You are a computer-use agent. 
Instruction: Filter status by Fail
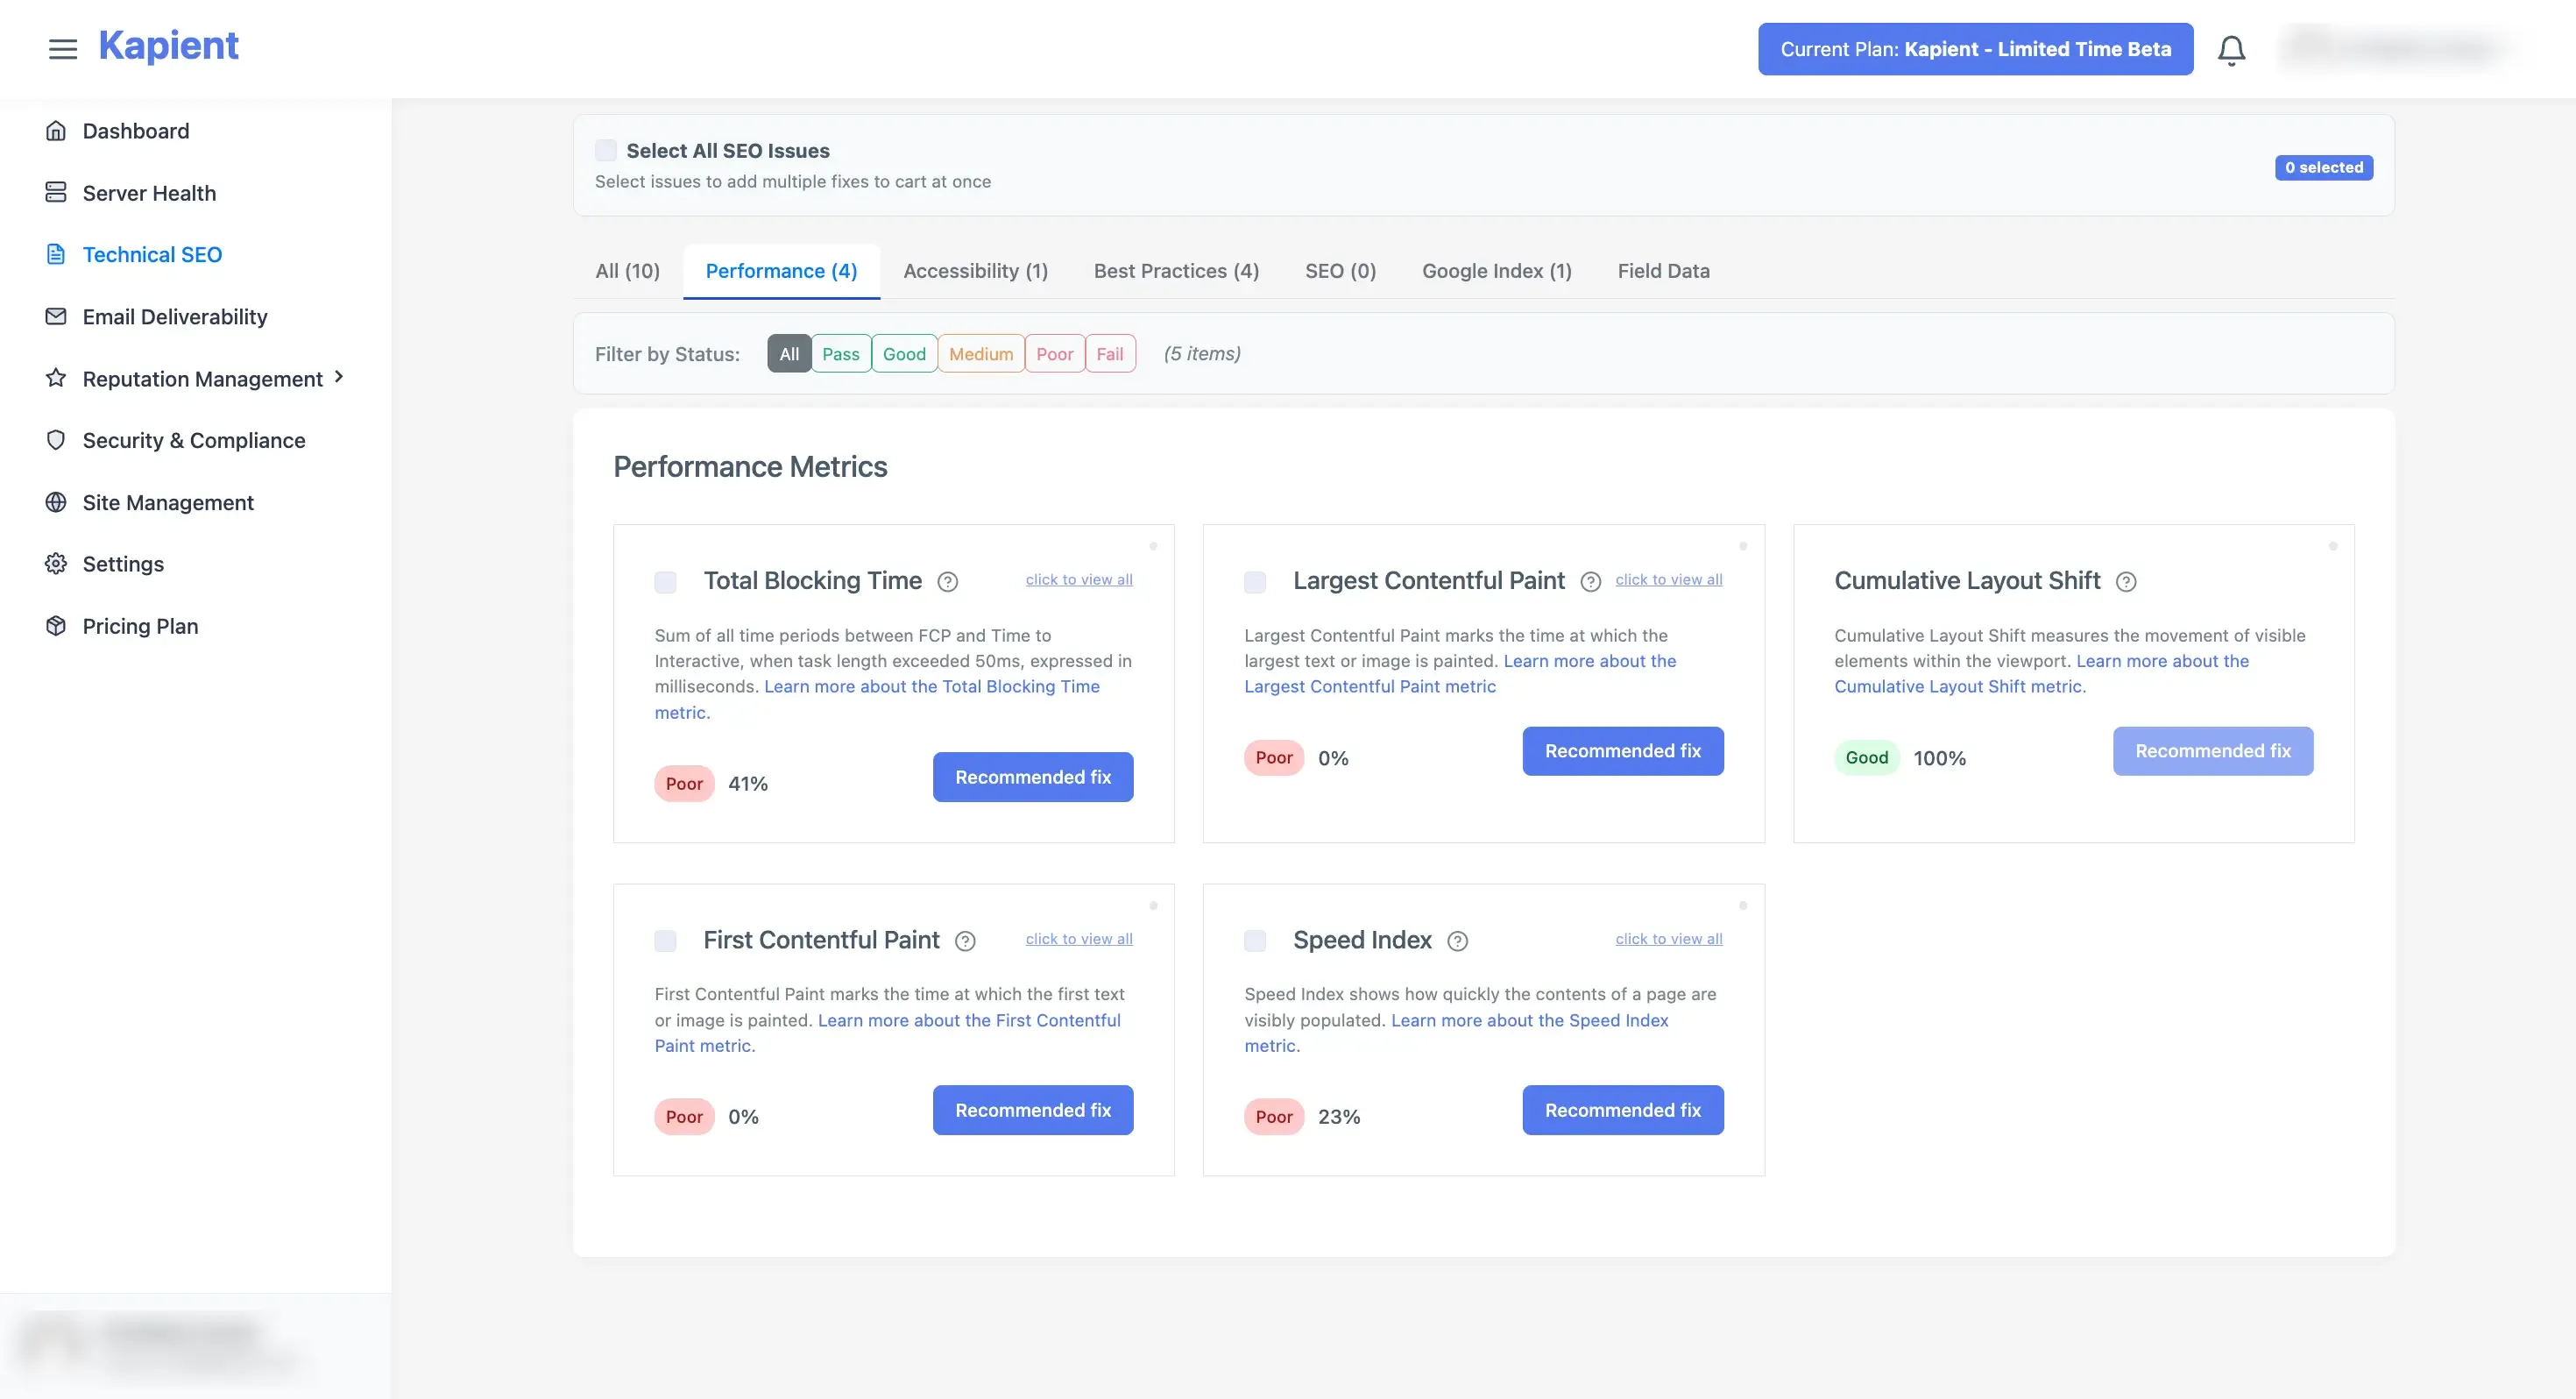tap(1109, 354)
